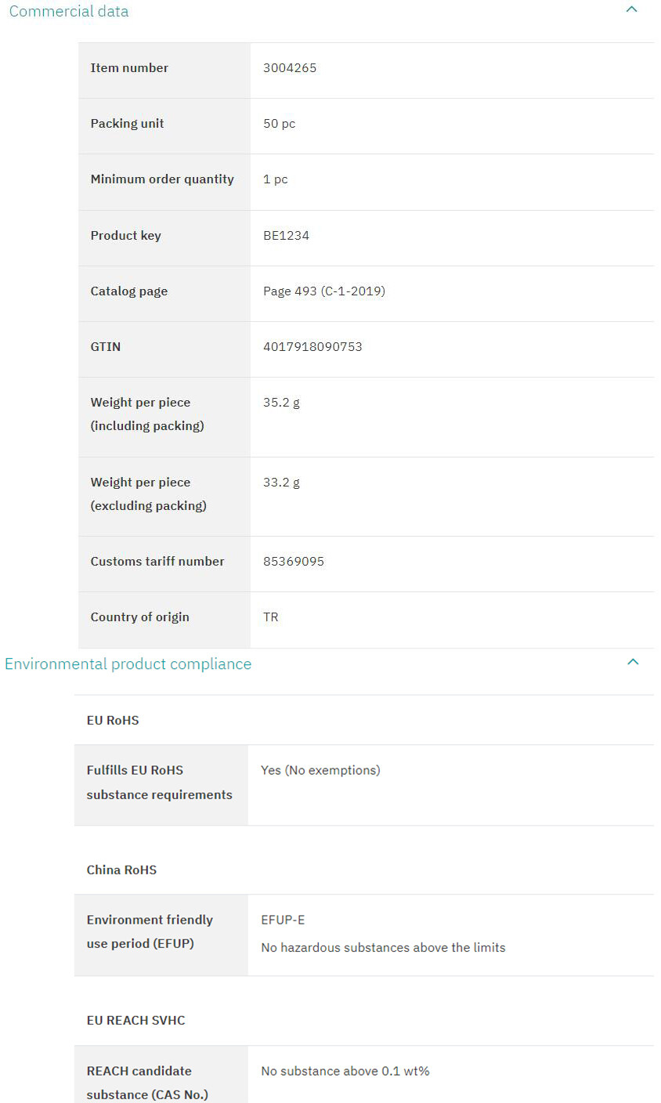The image size is (661, 1103).
Task: Click the 35.2 g weight value
Action: 281,403
